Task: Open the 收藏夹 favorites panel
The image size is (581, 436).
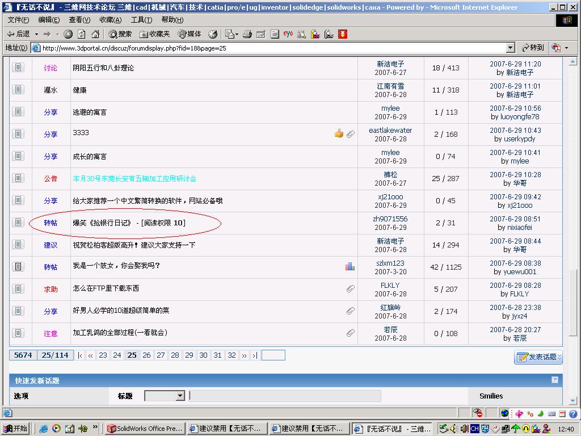Action: point(154,34)
